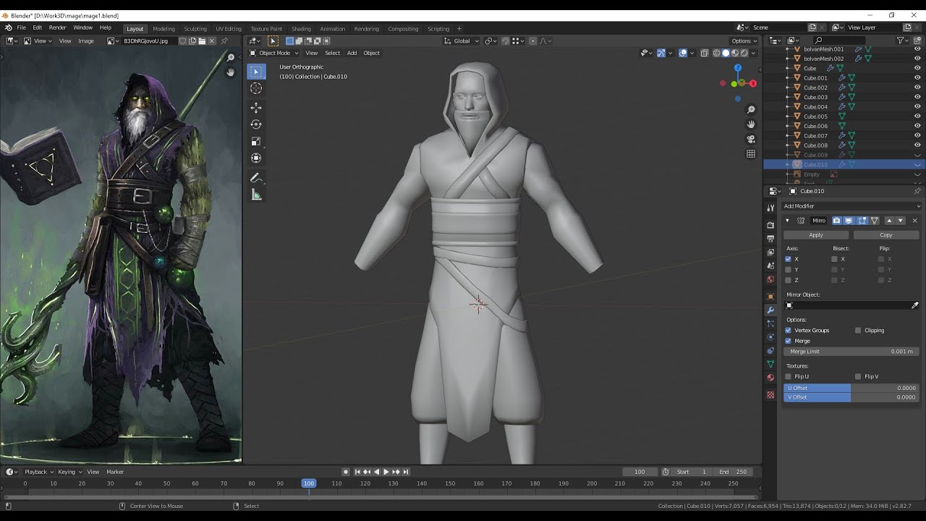This screenshot has width=926, height=521.
Task: Click the Apply modifier button
Action: [x=816, y=235]
